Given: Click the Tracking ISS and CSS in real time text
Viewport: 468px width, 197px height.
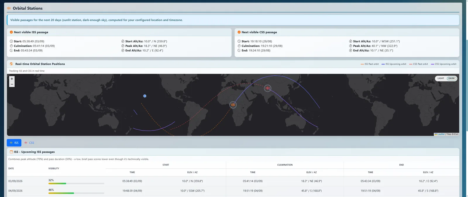Looking at the screenshot, I should (x=27, y=71).
